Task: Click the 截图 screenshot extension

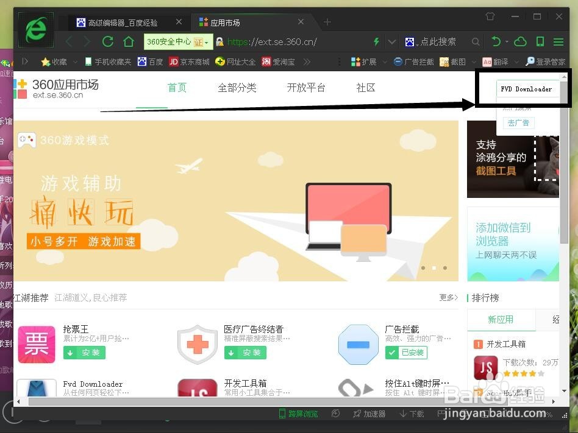Action: 453,62
